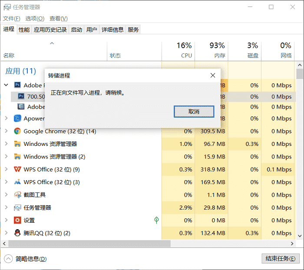Image resolution: width=304 pixels, height=270 pixels.
Task: Sort processes by the 磁盘 column
Action: pos(245,51)
